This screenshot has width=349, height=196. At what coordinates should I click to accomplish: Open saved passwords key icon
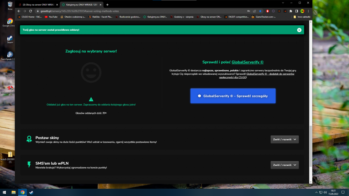pos(248,11)
